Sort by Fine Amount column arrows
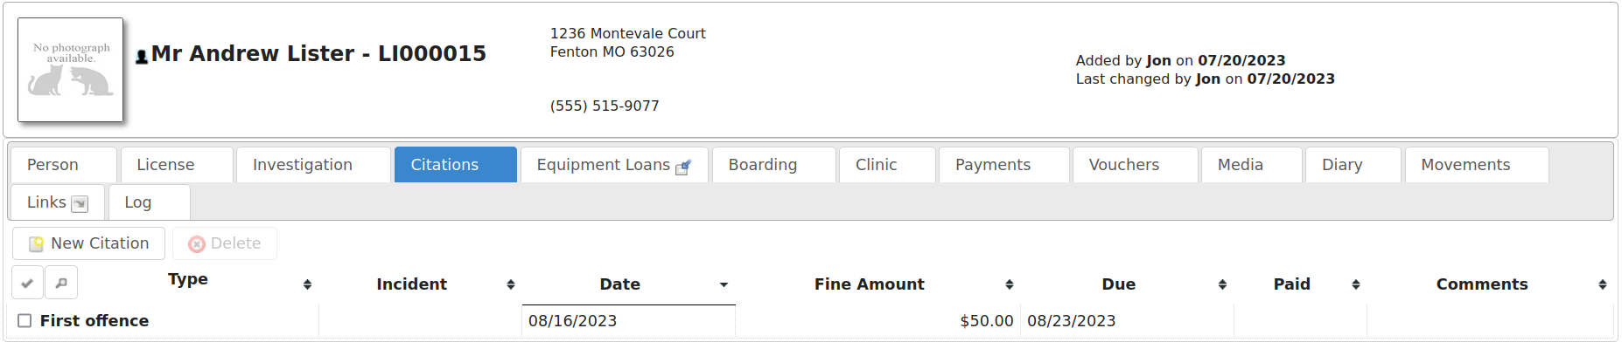This screenshot has height=342, width=1622. coord(1009,284)
